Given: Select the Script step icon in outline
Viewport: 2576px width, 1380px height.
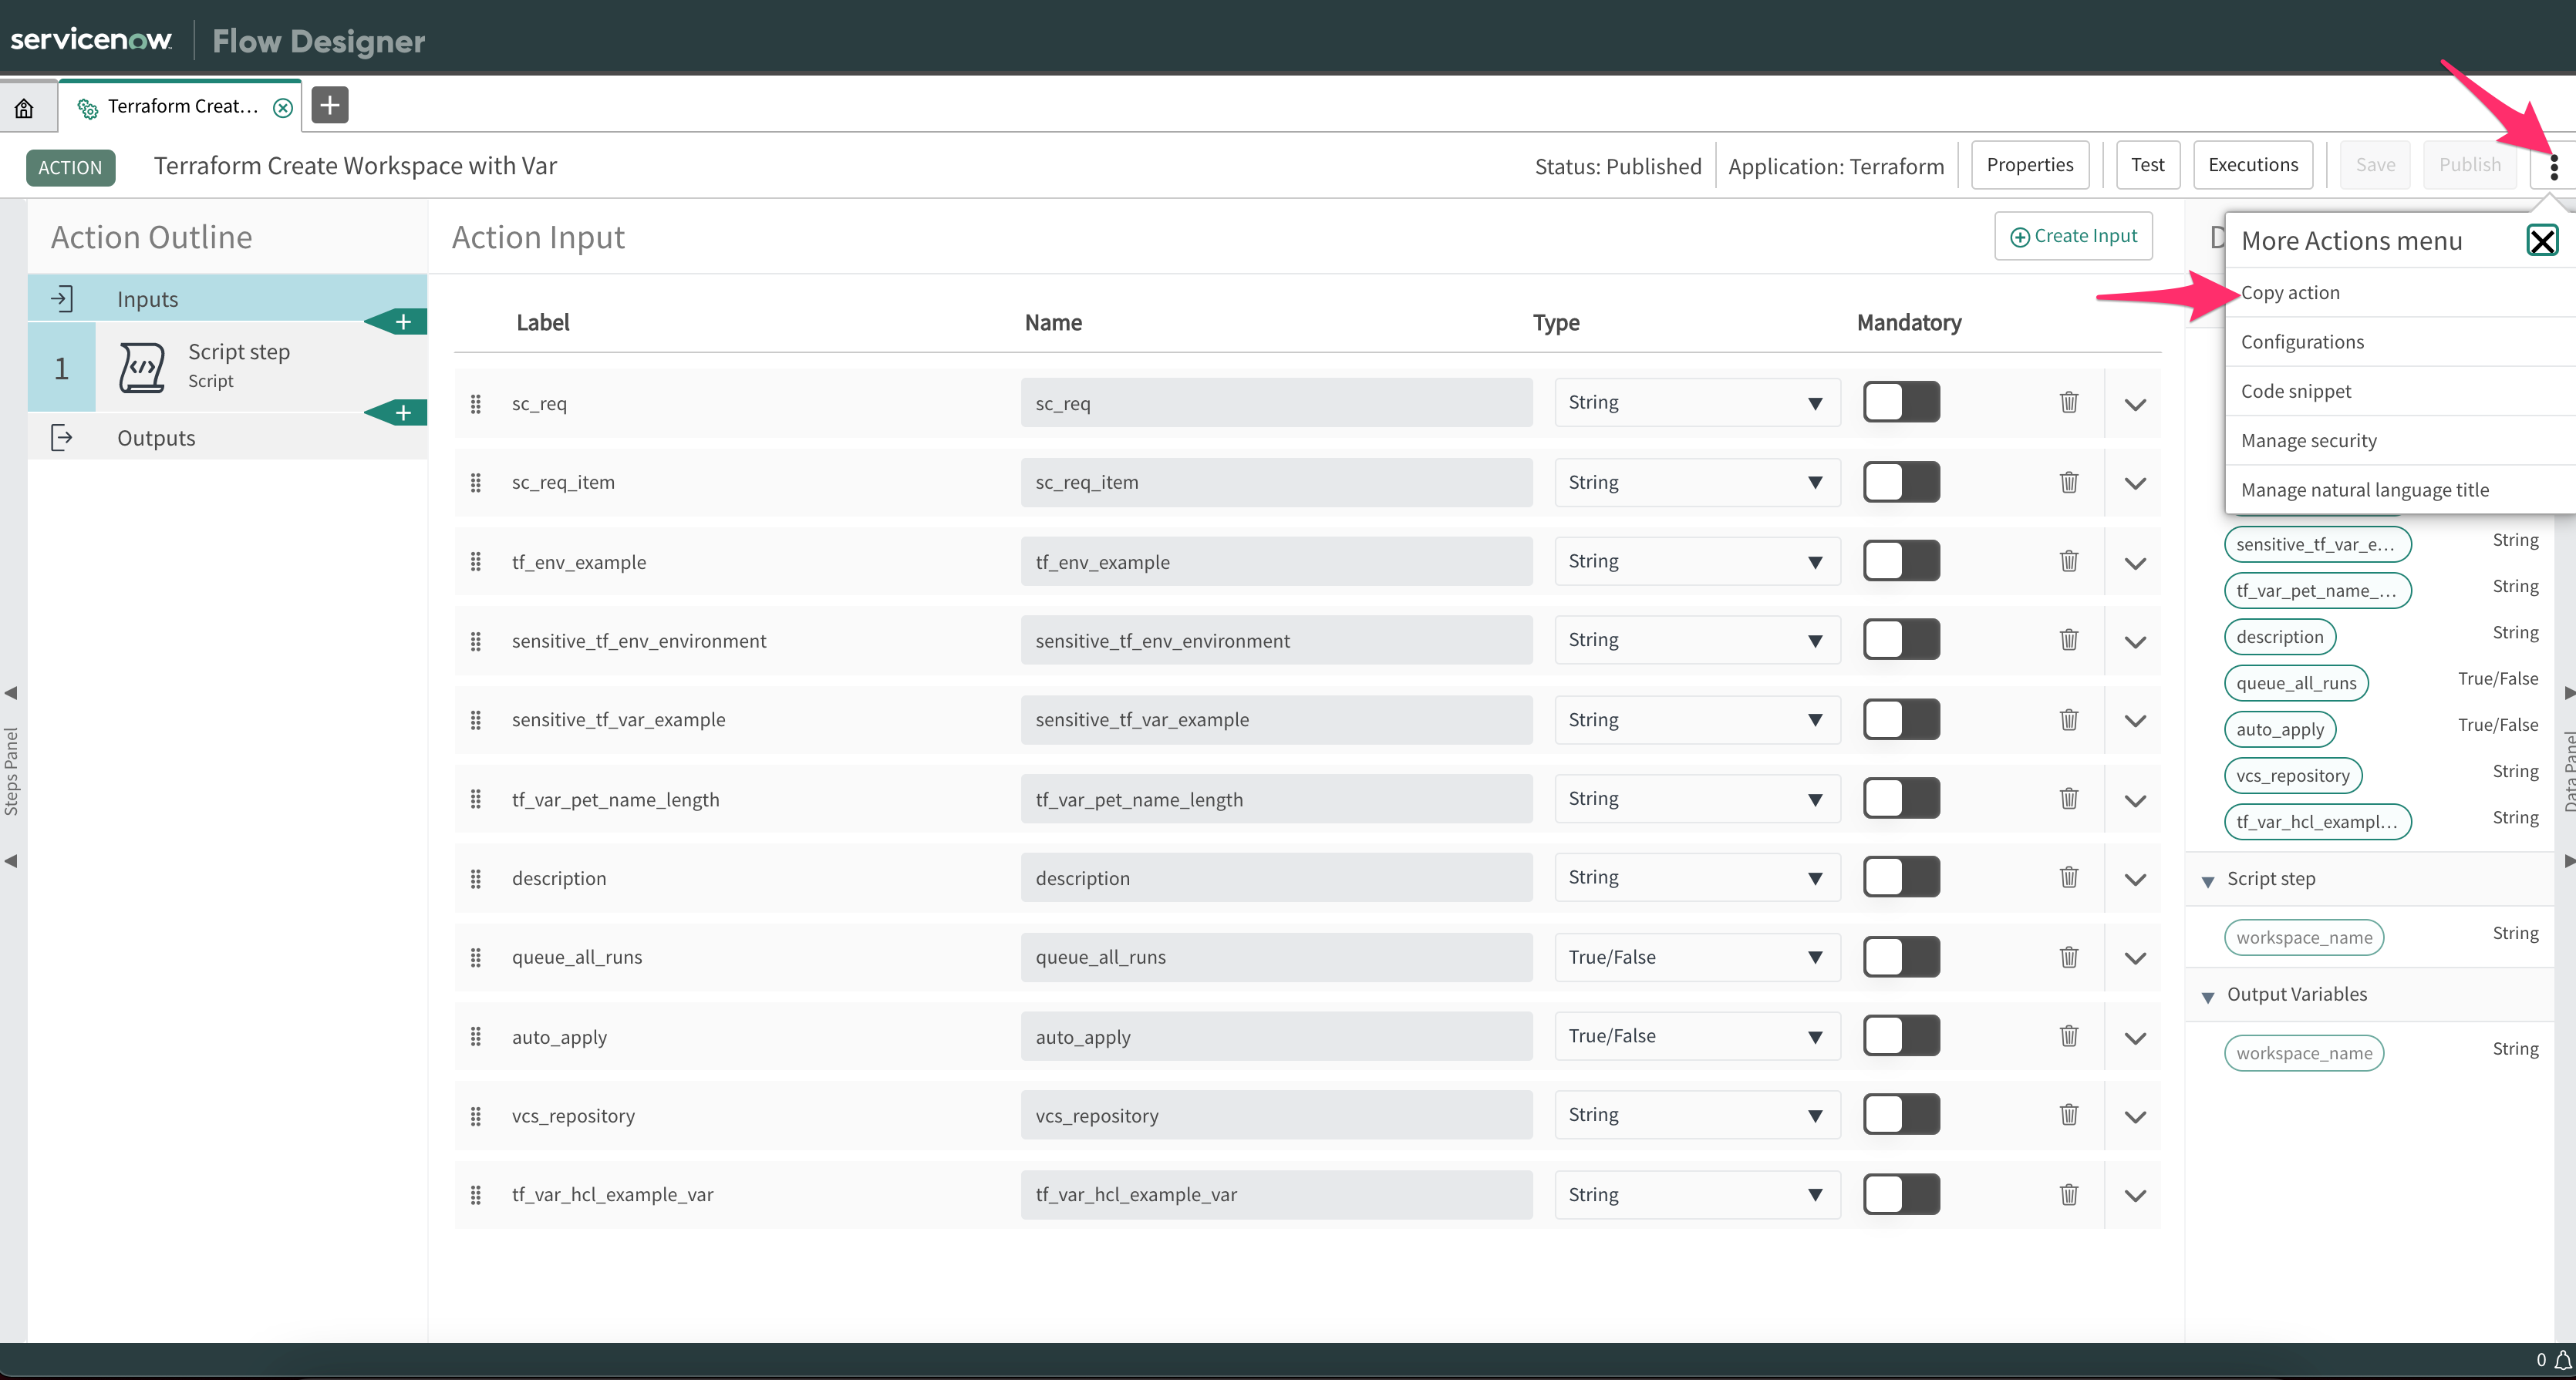Looking at the screenshot, I should [x=141, y=368].
